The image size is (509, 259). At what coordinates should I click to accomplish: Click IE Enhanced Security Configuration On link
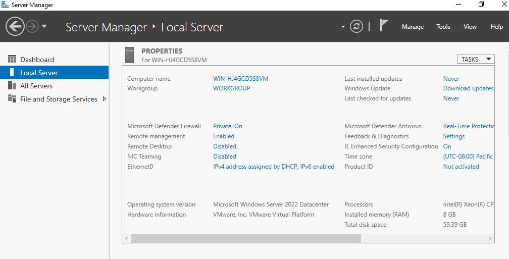[447, 146]
